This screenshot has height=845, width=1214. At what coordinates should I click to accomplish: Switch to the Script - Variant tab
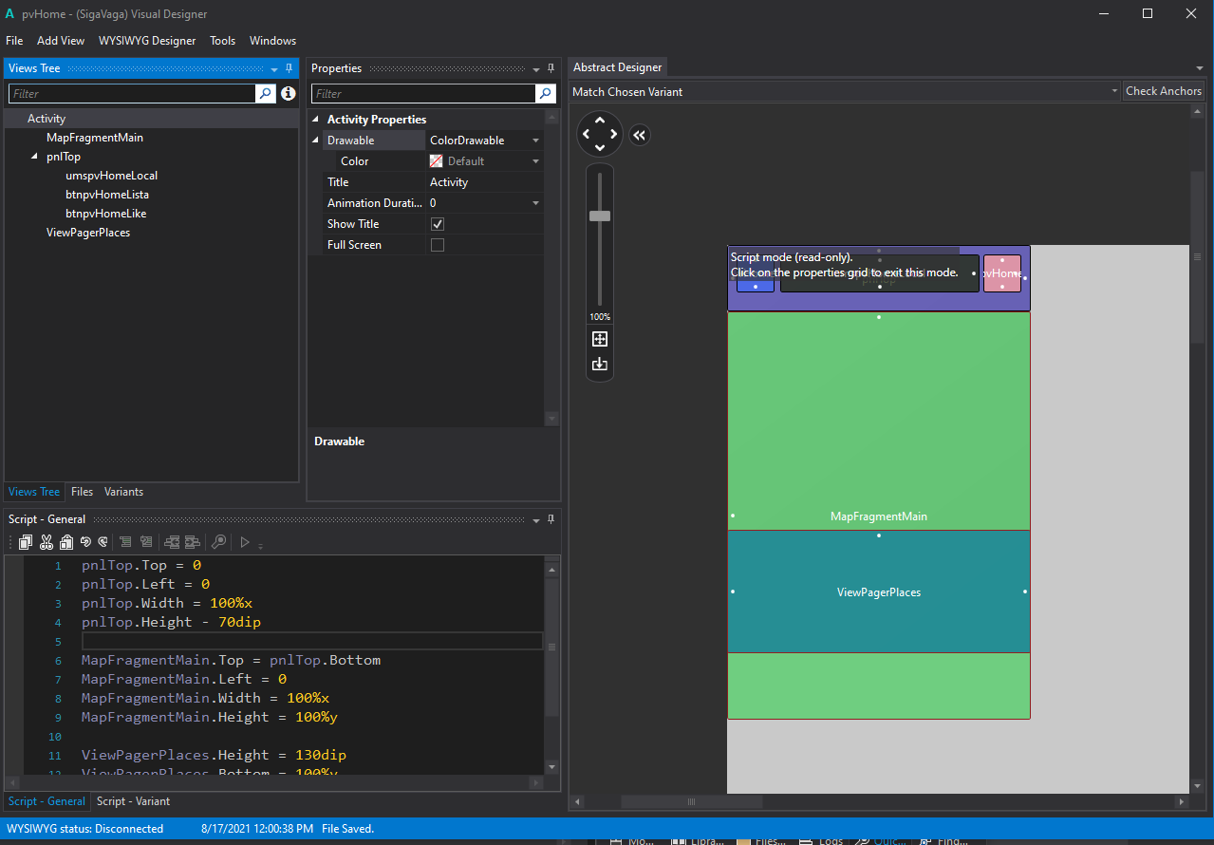[x=133, y=801]
